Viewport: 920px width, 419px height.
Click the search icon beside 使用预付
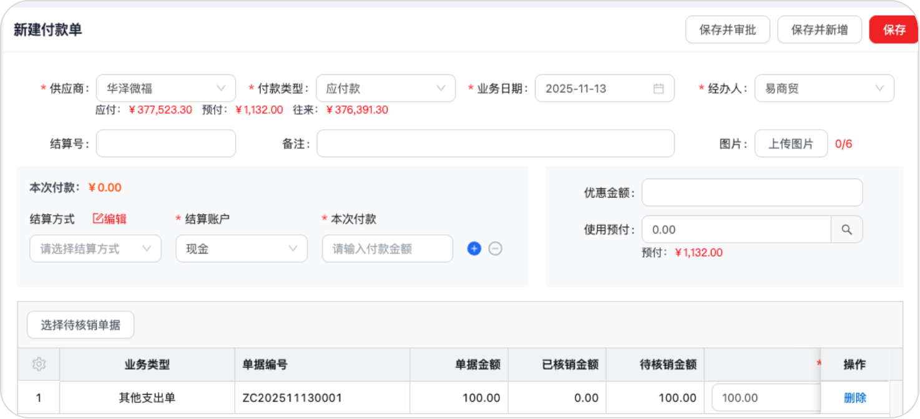coord(846,230)
